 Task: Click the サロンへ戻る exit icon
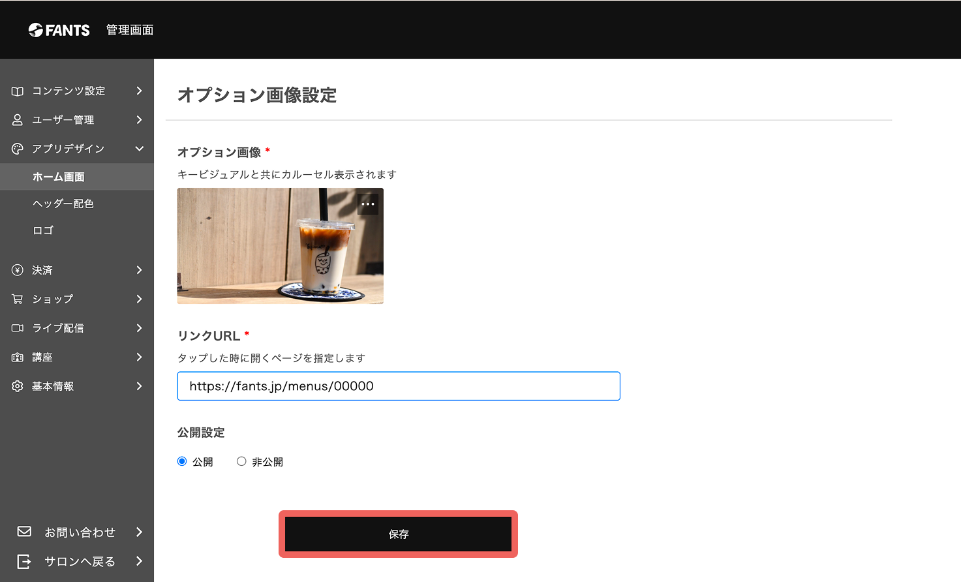pyautogui.click(x=24, y=561)
